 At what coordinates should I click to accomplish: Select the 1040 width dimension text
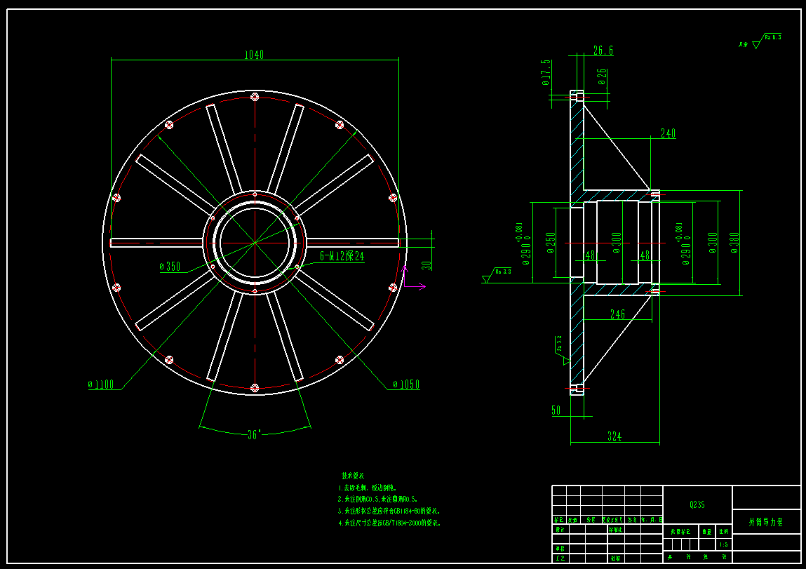254,55
